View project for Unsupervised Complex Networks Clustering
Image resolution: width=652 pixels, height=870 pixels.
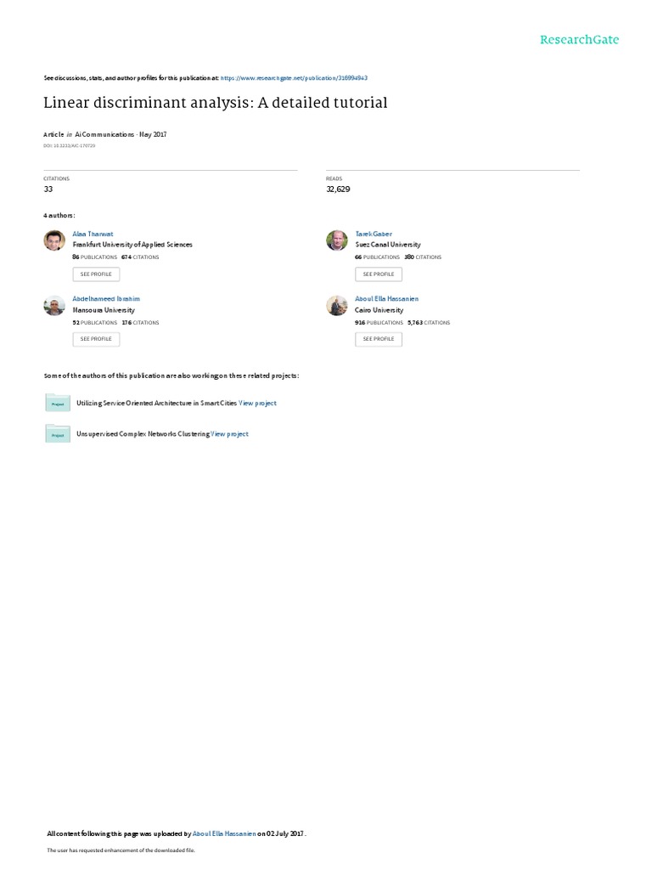pyautogui.click(x=229, y=434)
